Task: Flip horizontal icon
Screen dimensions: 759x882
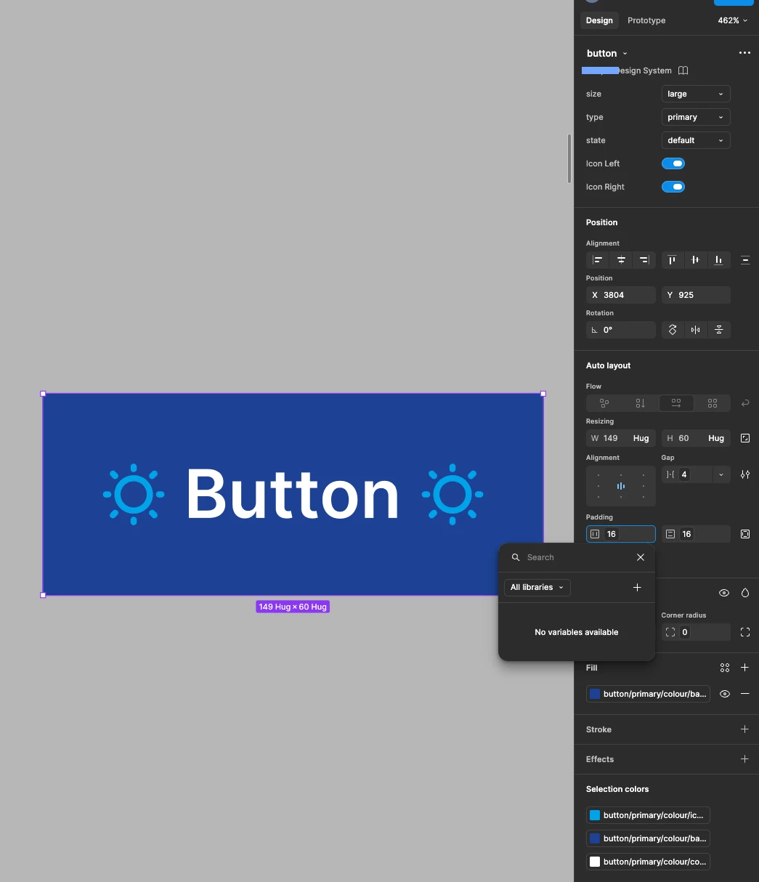Action: [x=696, y=330]
